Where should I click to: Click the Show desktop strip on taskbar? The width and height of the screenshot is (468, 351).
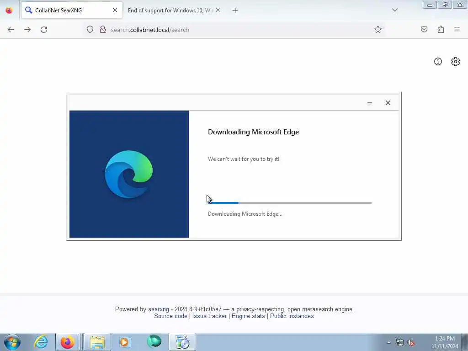point(465,342)
